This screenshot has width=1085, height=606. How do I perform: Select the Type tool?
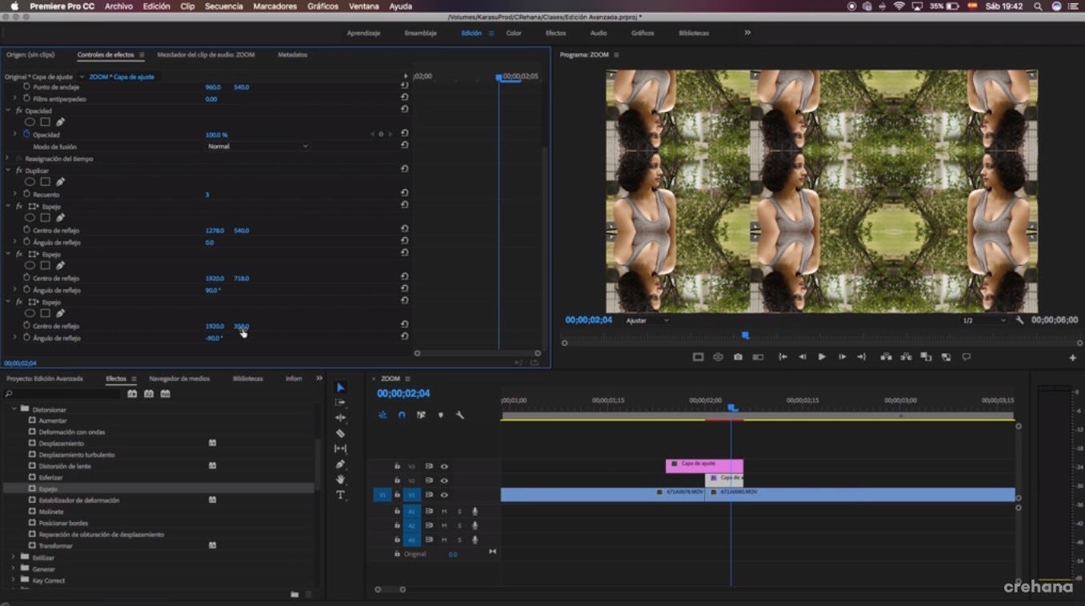340,495
